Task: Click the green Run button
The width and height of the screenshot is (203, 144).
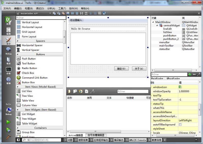Action: 8,122
